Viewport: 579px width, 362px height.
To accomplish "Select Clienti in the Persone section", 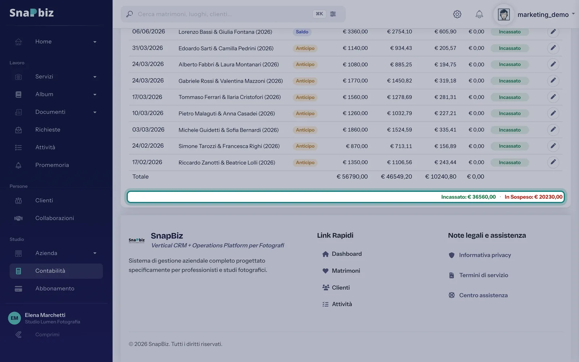I will click(56, 200).
